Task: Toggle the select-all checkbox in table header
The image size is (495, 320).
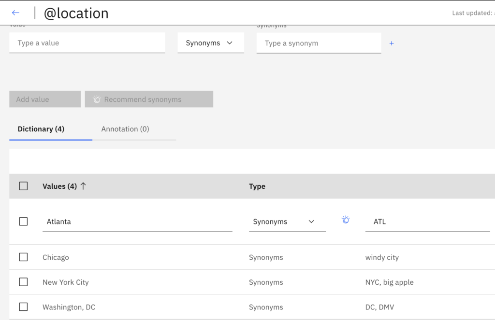Action: click(x=23, y=186)
